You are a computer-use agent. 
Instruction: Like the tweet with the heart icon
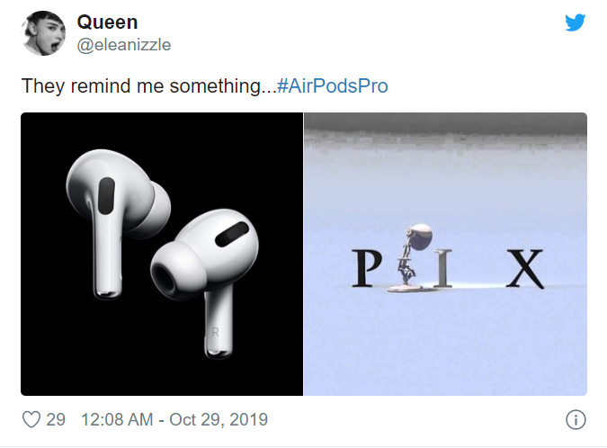pos(31,419)
